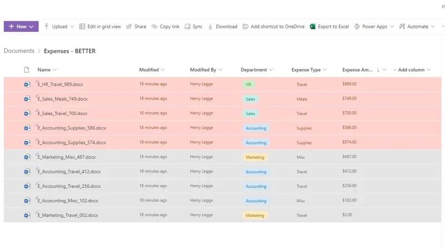Click the Share toolbar label
The height and width of the screenshot is (250, 445).
(x=140, y=26)
